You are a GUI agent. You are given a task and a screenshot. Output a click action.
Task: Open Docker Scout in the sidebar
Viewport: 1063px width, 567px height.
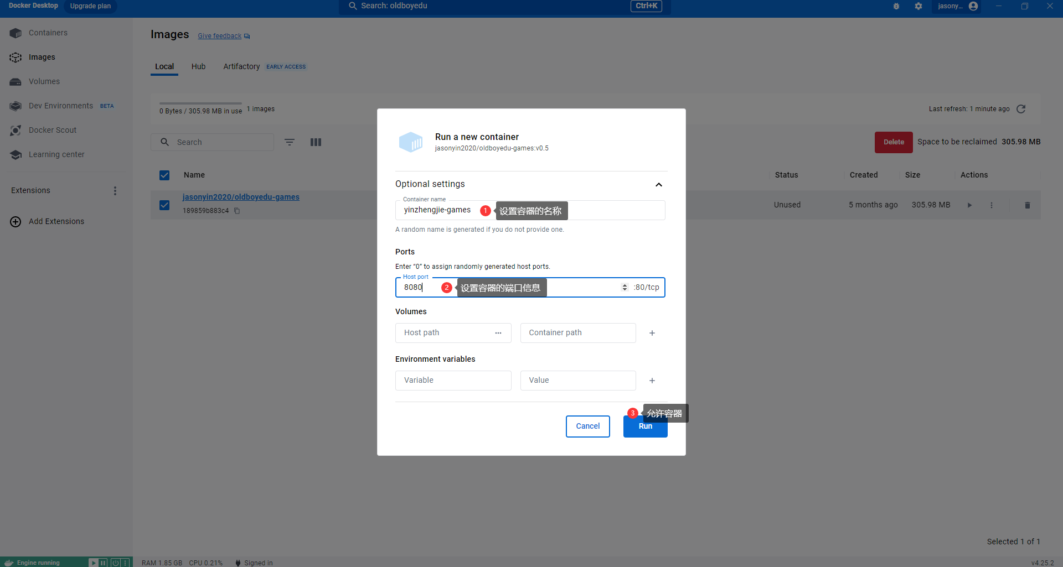click(53, 130)
